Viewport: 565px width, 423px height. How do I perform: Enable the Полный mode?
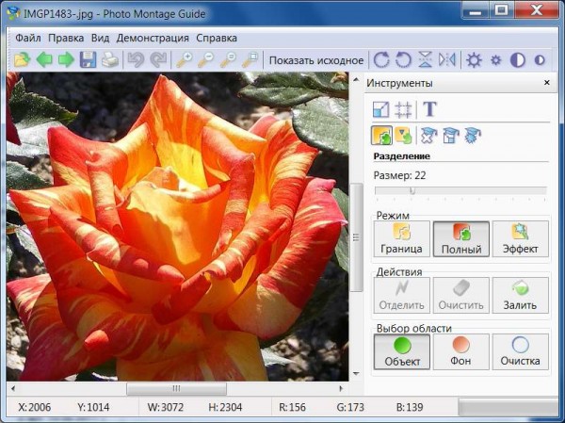(x=460, y=239)
